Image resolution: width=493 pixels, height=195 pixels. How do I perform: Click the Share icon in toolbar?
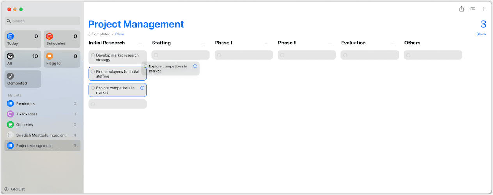[462, 9]
